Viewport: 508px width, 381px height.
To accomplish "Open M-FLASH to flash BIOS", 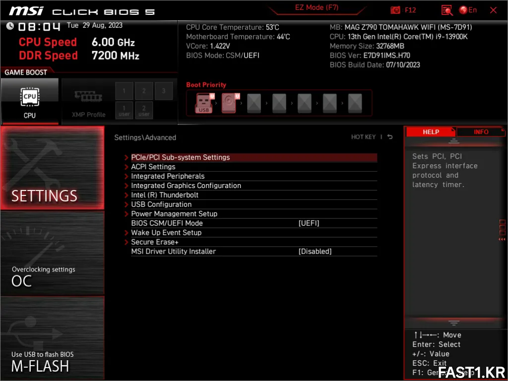I will (x=52, y=338).
